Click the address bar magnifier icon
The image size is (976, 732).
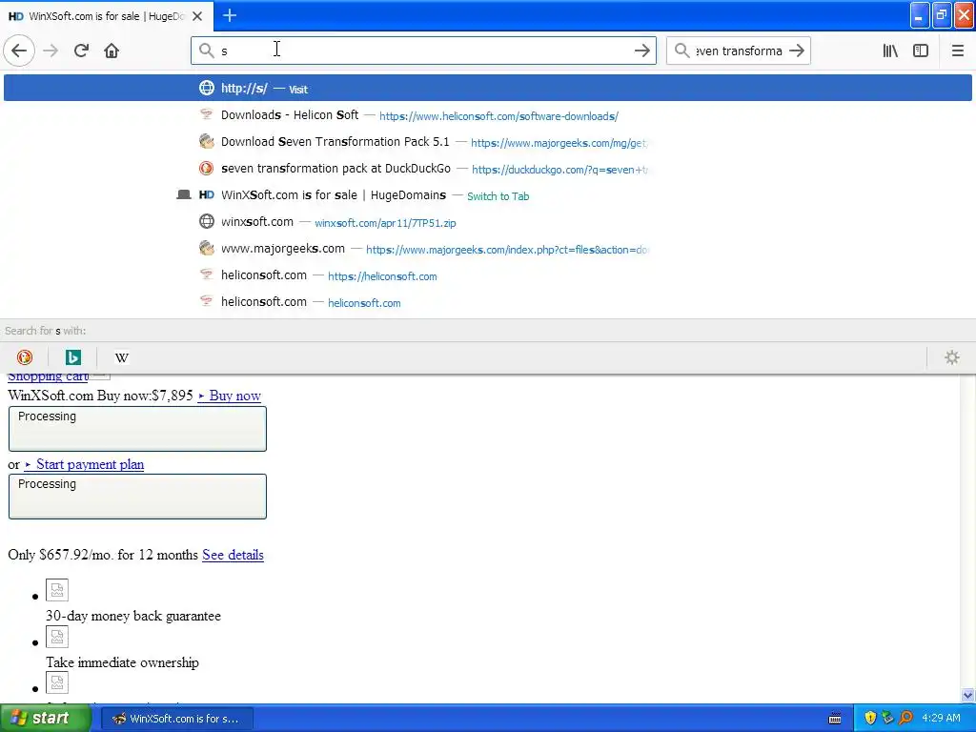point(206,51)
